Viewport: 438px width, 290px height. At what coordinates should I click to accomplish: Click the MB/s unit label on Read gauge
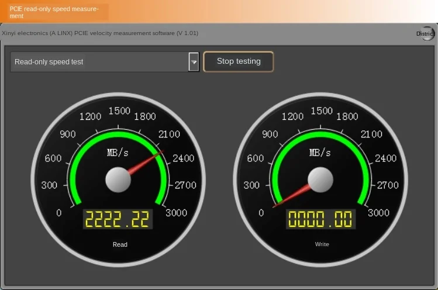(118, 153)
